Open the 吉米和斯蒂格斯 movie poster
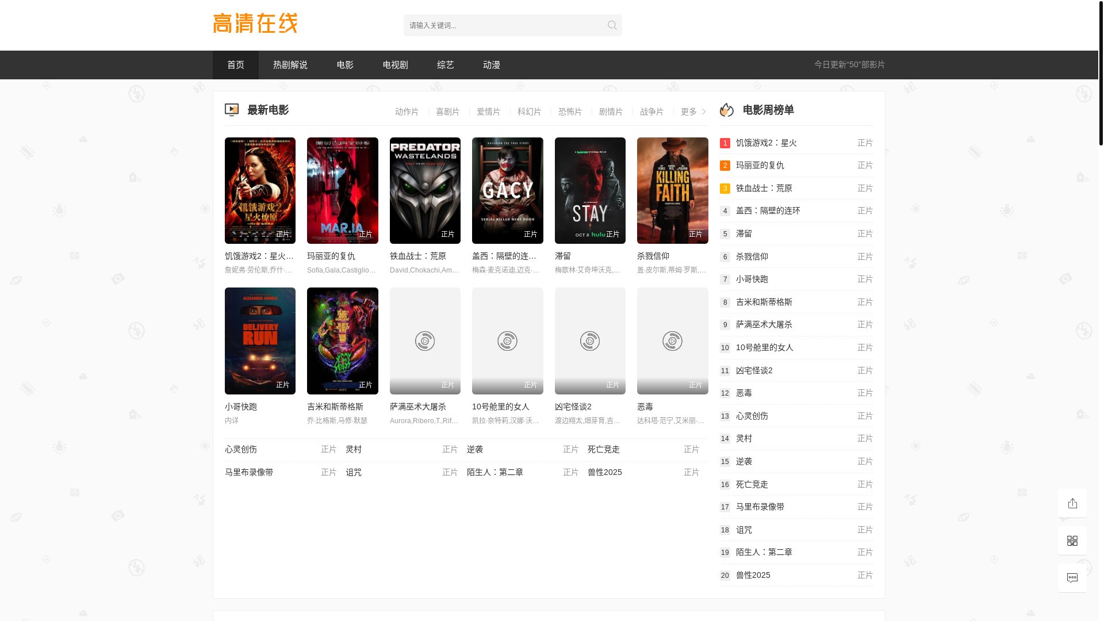This screenshot has height=621, width=1104. click(343, 341)
